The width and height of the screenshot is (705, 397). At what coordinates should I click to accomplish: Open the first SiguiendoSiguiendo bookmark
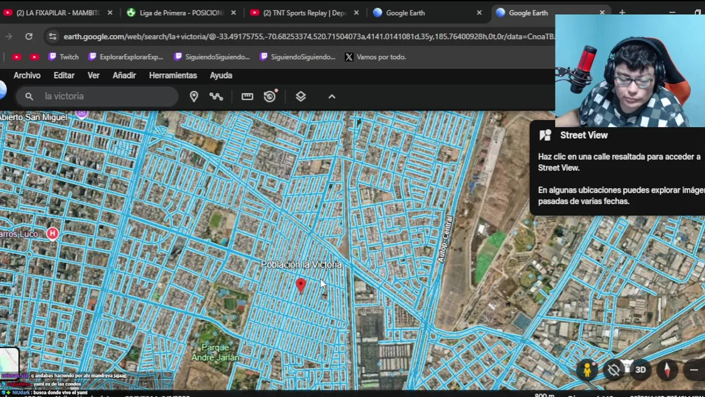[x=212, y=57]
